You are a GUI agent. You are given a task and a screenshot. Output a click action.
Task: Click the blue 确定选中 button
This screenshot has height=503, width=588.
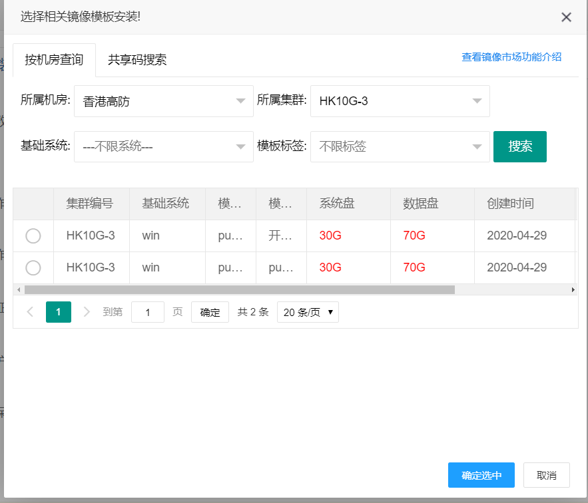tap(481, 476)
